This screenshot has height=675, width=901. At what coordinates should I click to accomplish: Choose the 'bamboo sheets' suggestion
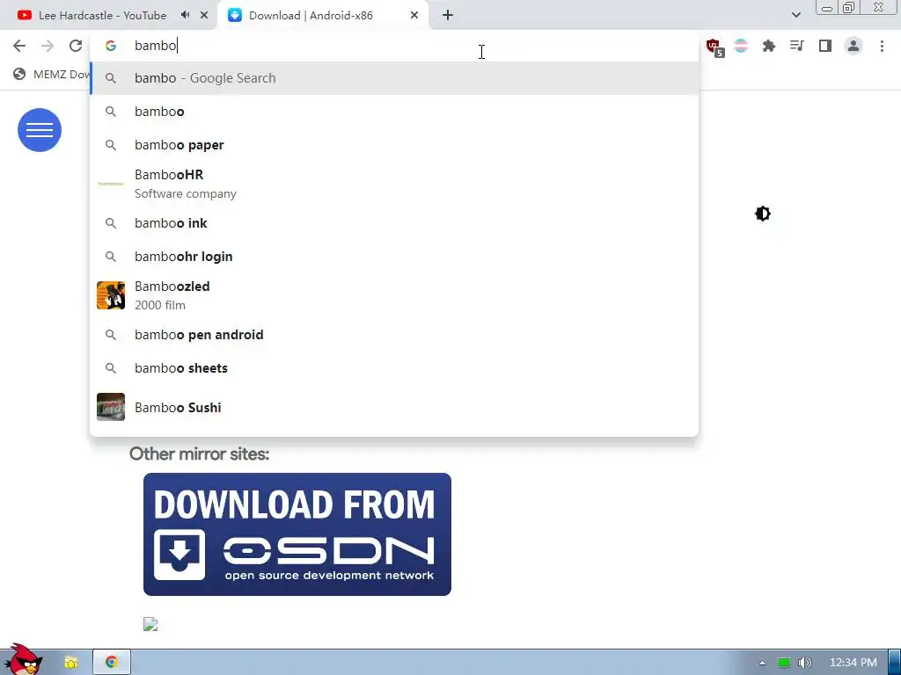tap(395, 368)
